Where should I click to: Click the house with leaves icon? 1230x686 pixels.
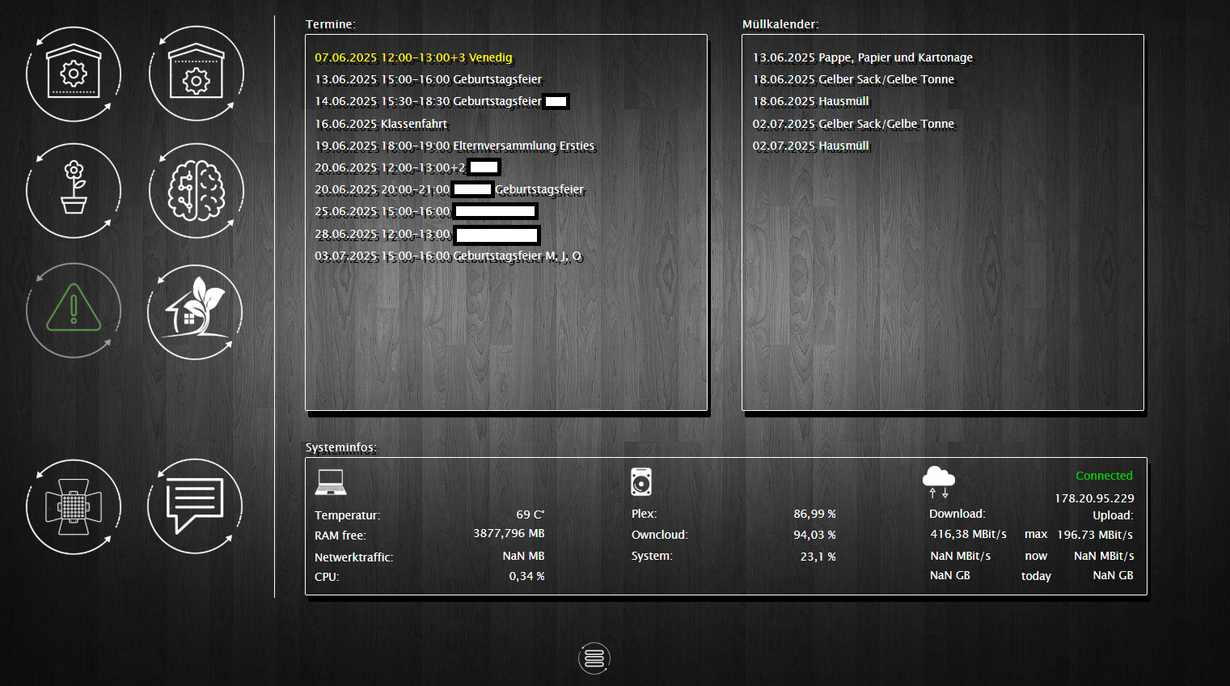195,312
